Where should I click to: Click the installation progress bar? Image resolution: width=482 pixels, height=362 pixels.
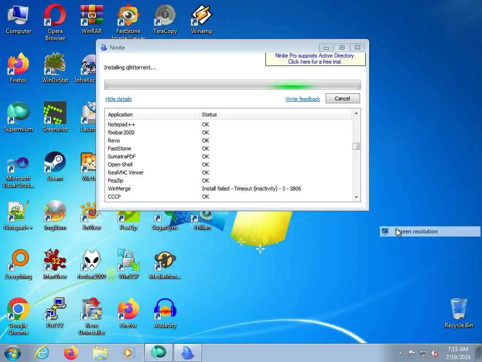tap(233, 85)
